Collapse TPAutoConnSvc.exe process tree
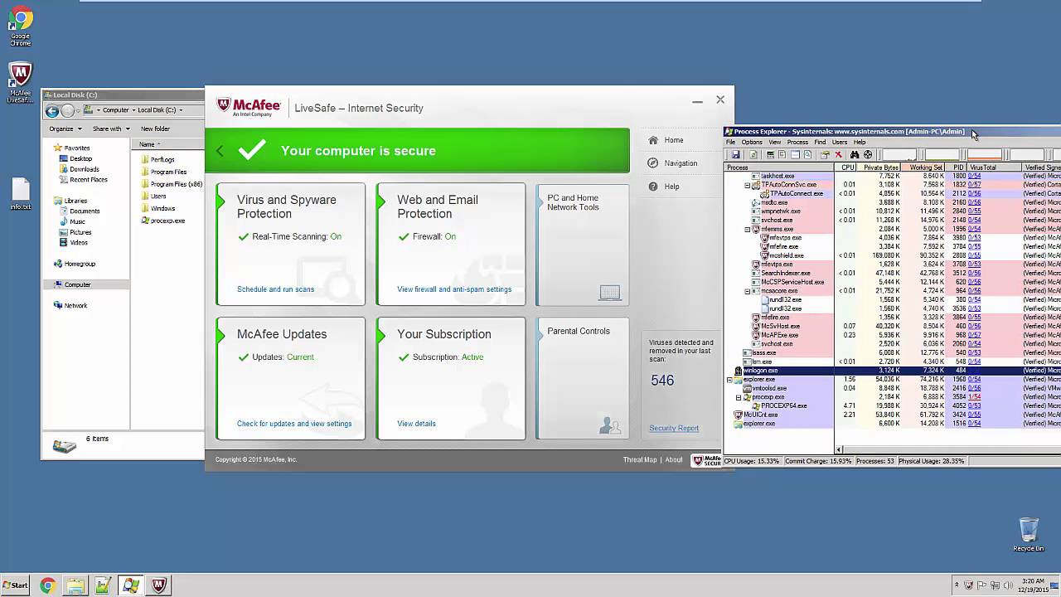 tap(747, 186)
